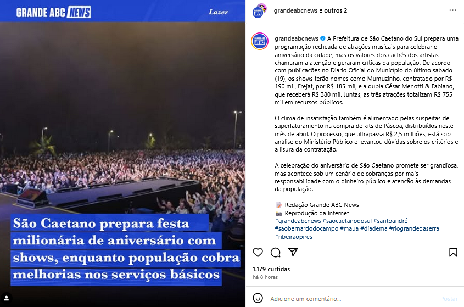The width and height of the screenshot is (464, 307).
Task: Open the grandeabcnews username in the header
Action: (295, 10)
